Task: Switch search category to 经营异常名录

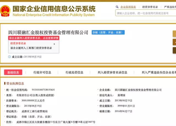Action: (150, 7)
